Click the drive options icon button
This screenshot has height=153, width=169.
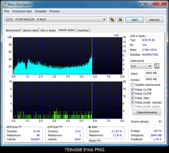pos(112,20)
